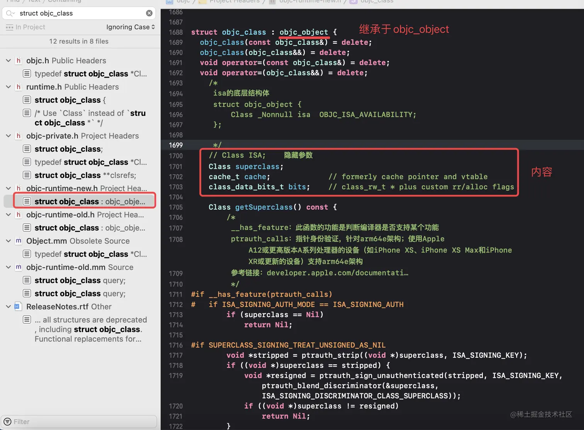This screenshot has height=430, width=584.
Task: Open the Ignoring Case dropdown
Action: (131, 27)
